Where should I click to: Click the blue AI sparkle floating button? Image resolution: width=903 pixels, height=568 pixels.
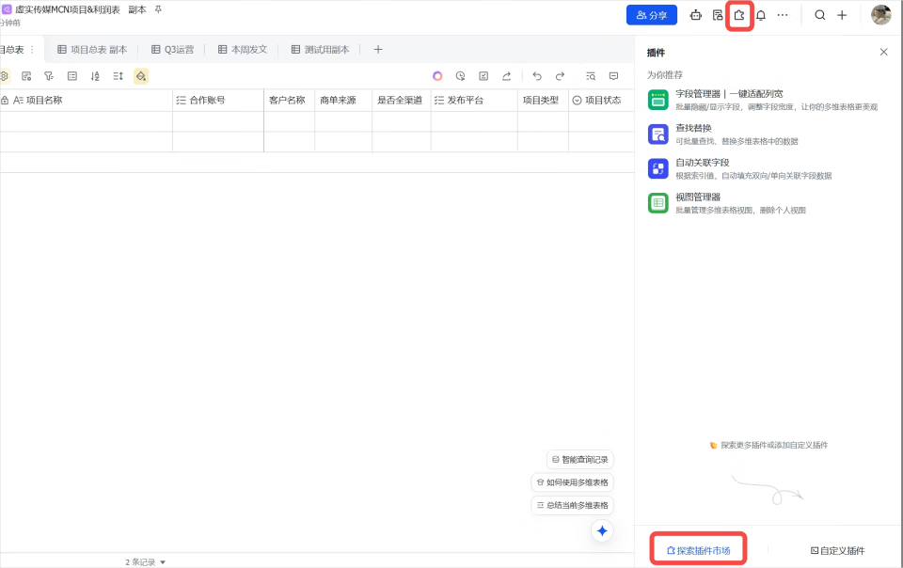tap(602, 531)
